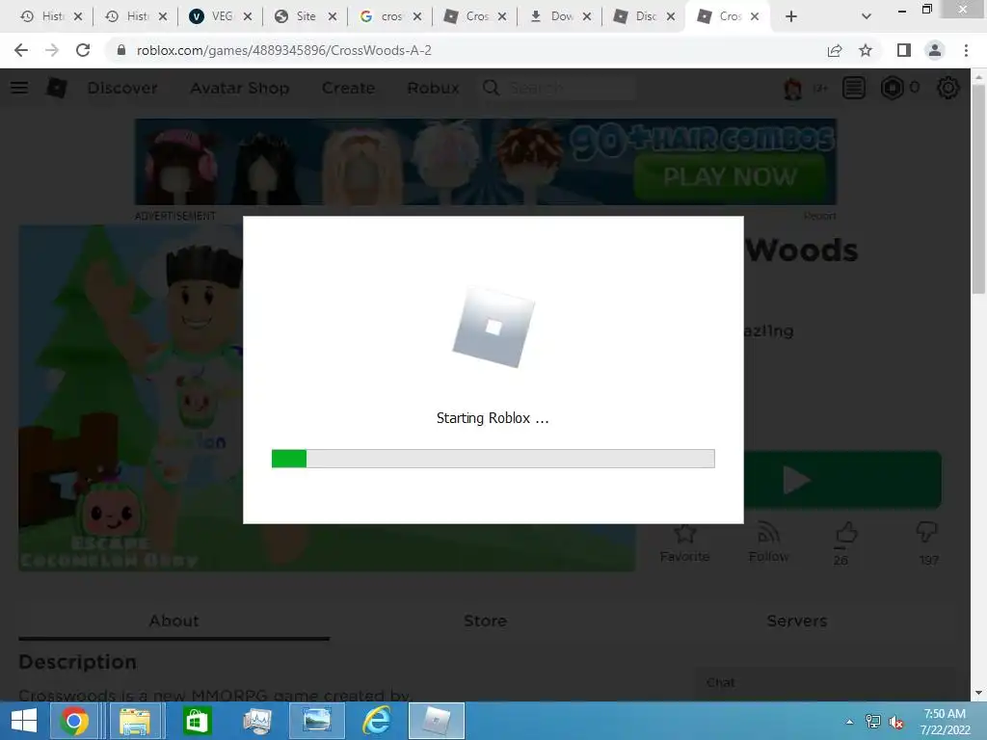
Task: Dislike the game with thumbs down
Action: pyautogui.click(x=927, y=532)
